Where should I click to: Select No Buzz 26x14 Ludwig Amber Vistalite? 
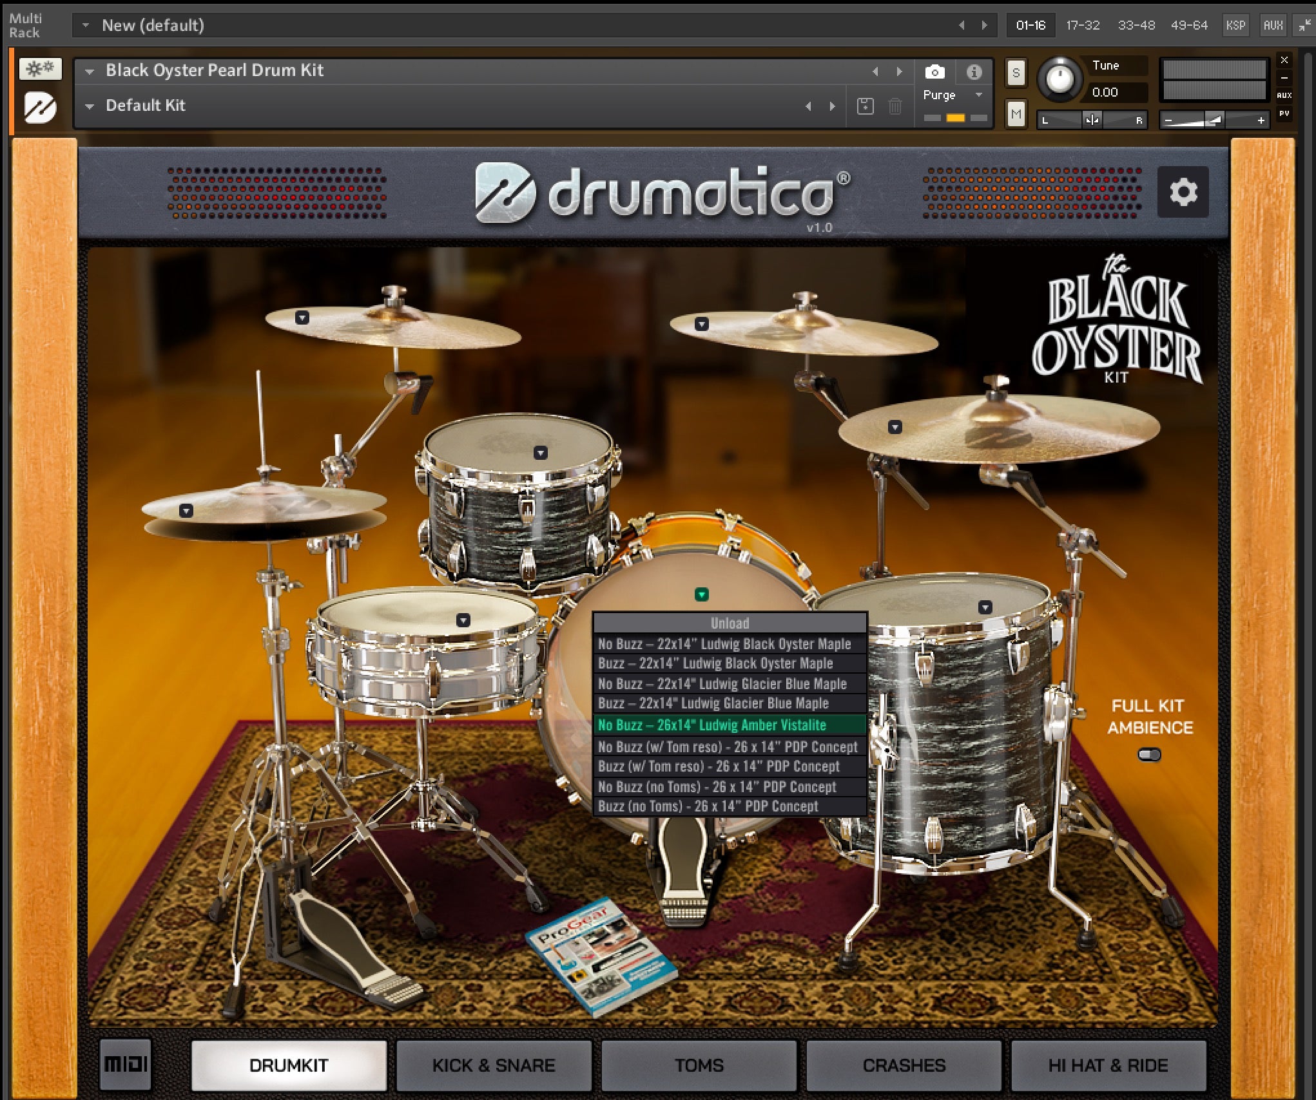tap(730, 725)
